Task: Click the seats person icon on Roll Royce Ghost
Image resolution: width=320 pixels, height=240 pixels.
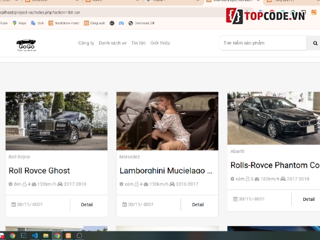Action: tap(24, 184)
